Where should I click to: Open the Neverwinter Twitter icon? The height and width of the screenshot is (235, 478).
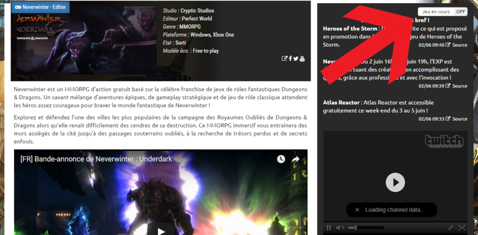pyautogui.click(x=295, y=58)
